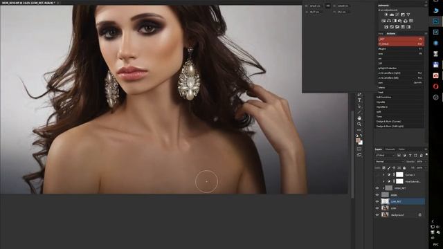The width and height of the screenshot is (443, 249).
Task: Click the foreground color swatch
Action: [358, 140]
